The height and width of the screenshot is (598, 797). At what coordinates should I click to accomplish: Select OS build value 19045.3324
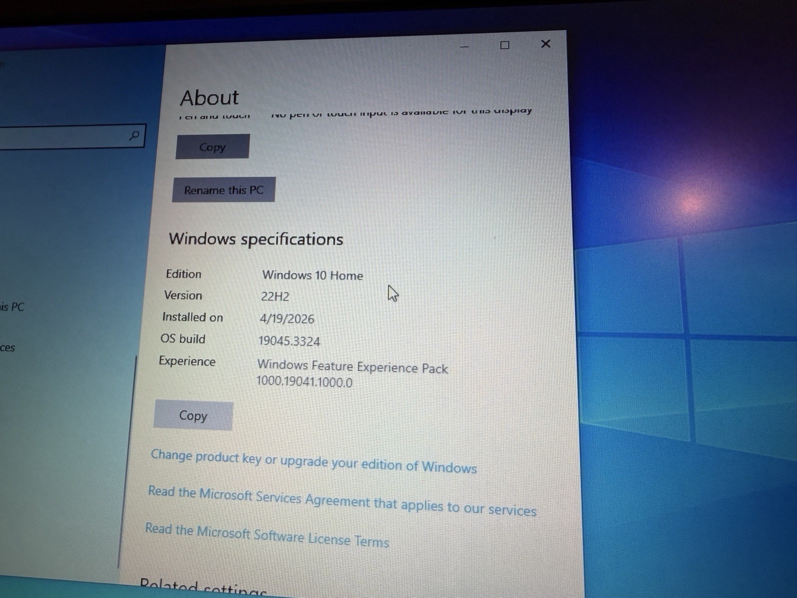289,341
